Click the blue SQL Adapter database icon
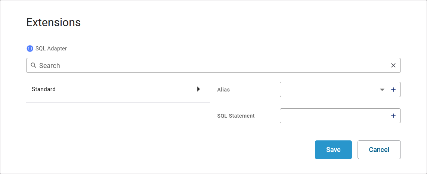This screenshot has width=427, height=174. (x=30, y=49)
